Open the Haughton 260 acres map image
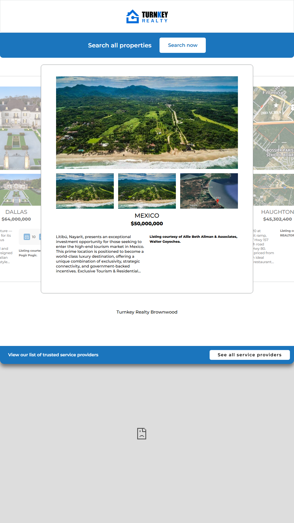 tap(273, 128)
